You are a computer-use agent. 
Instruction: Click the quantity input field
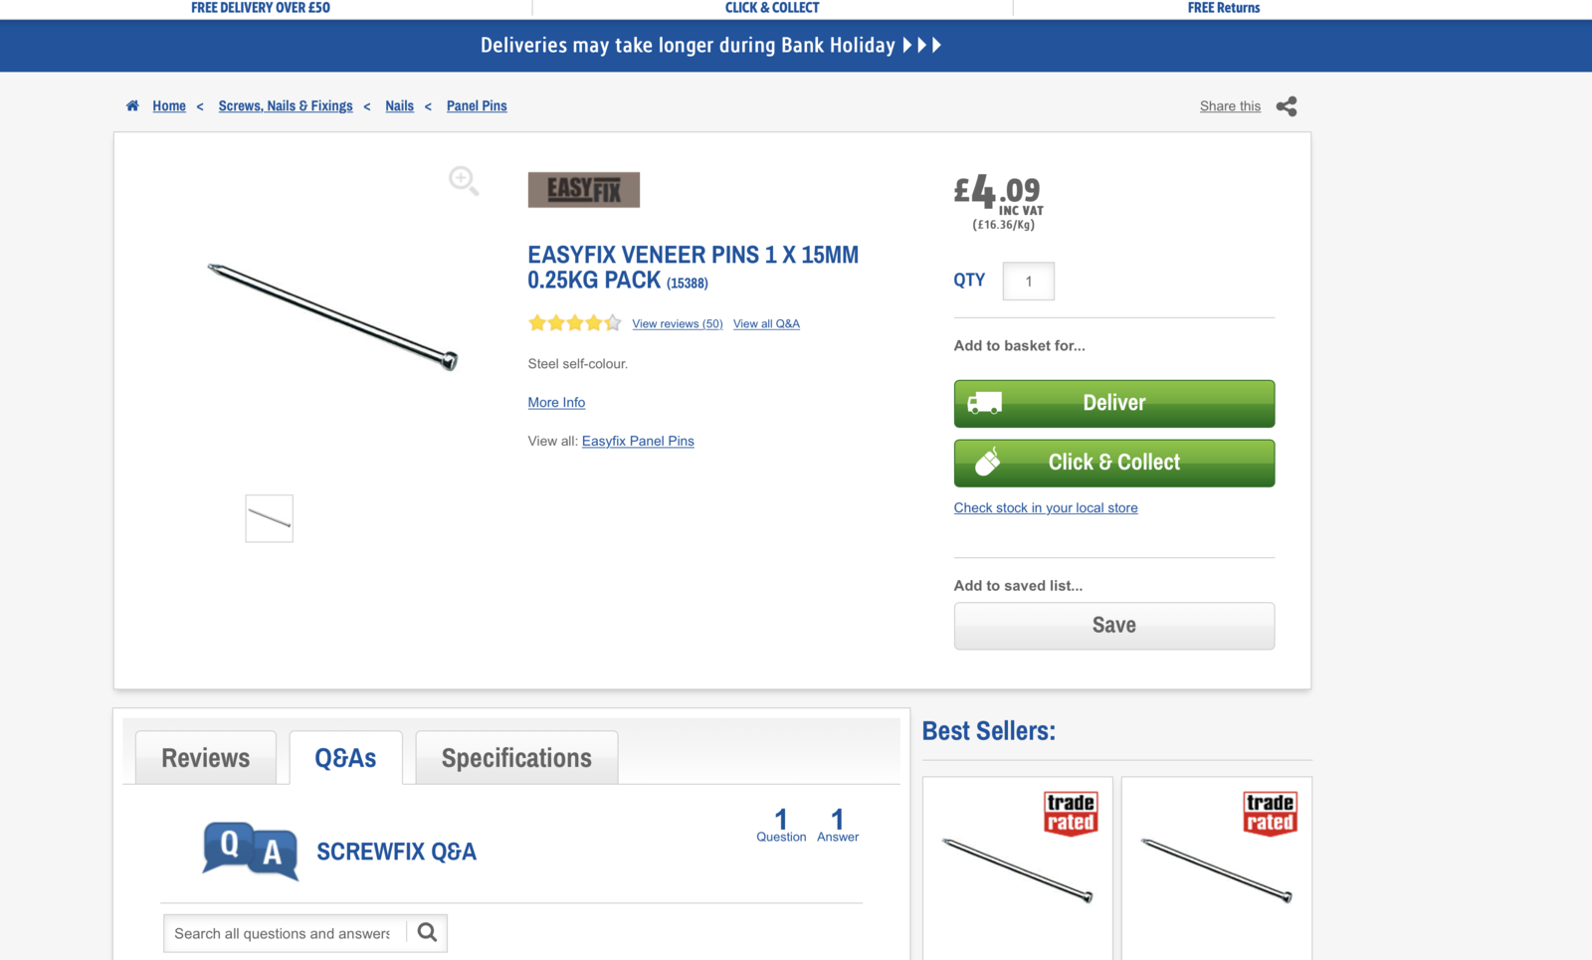coord(1028,282)
